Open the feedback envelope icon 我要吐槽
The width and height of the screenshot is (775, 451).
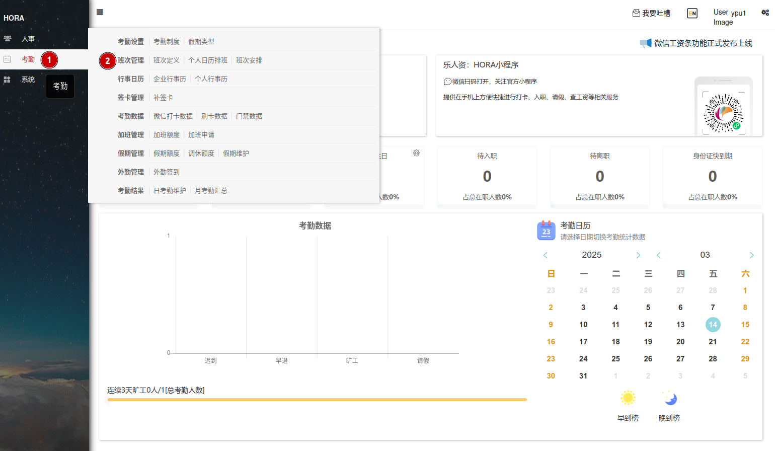[x=636, y=13]
